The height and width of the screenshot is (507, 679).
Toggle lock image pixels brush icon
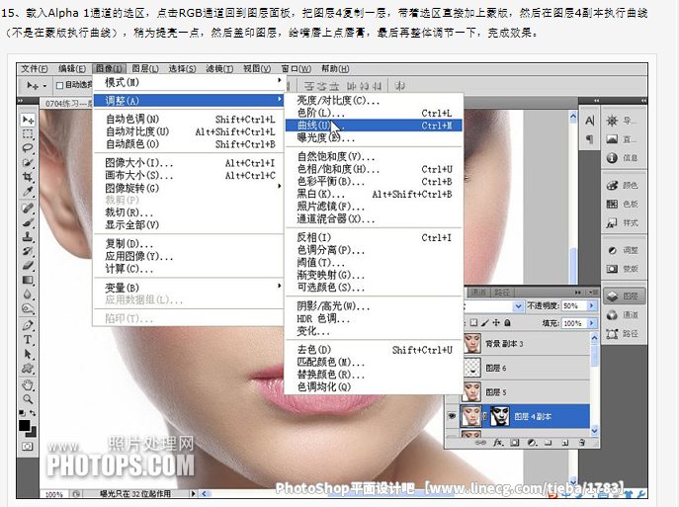coord(485,322)
